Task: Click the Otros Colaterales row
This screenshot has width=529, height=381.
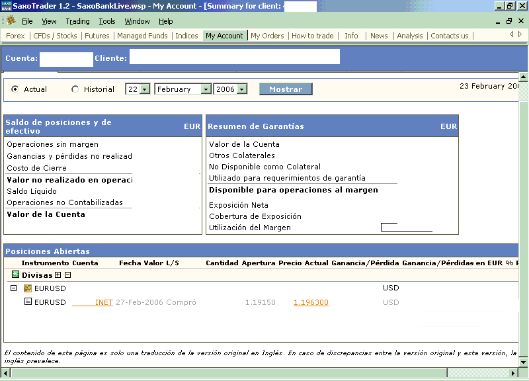Action: click(242, 155)
